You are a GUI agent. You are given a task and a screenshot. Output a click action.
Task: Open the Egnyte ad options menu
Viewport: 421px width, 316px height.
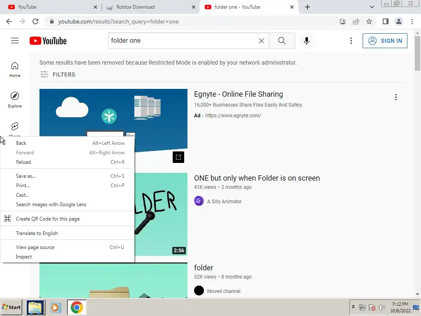[x=396, y=97]
